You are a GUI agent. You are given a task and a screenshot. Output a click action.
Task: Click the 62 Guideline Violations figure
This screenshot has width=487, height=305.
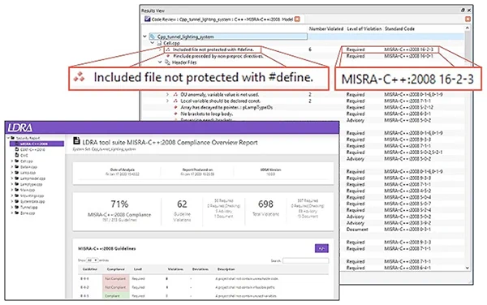tap(182, 204)
